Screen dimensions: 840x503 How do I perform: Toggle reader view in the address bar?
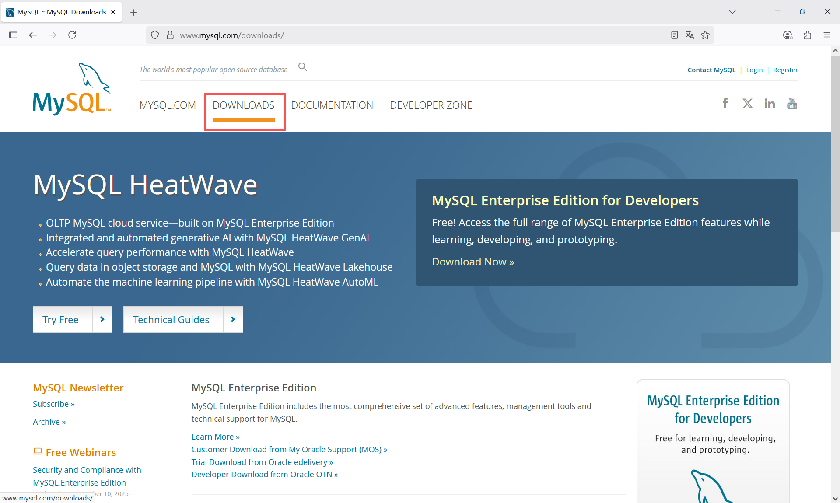pyautogui.click(x=674, y=35)
